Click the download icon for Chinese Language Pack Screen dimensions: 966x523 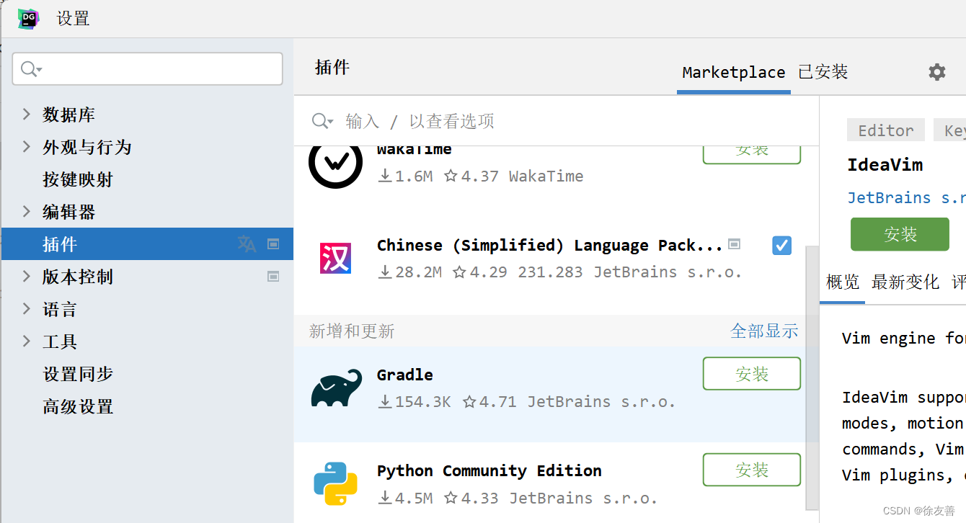[x=386, y=272]
